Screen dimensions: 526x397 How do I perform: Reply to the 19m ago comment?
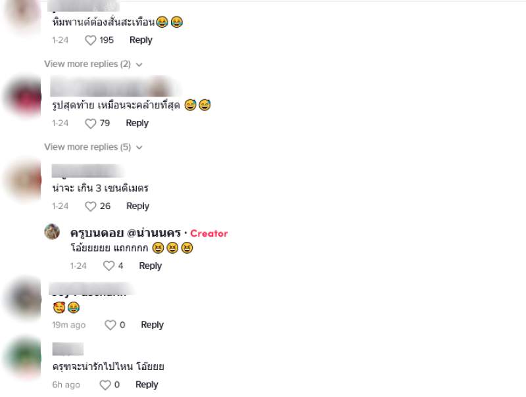tap(153, 325)
